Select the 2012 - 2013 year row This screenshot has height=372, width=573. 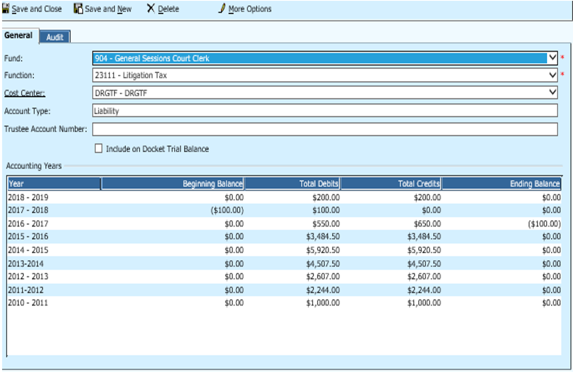[x=284, y=277]
